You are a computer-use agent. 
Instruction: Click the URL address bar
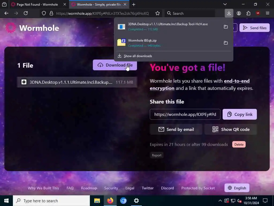[102, 13]
